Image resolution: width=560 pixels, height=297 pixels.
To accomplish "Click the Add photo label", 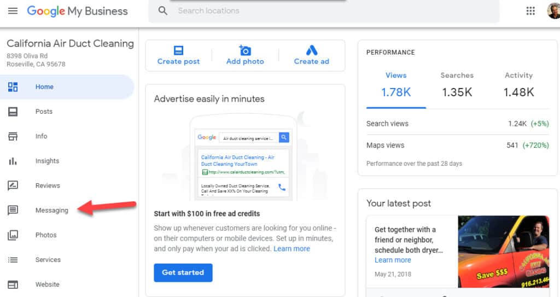I will [245, 61].
